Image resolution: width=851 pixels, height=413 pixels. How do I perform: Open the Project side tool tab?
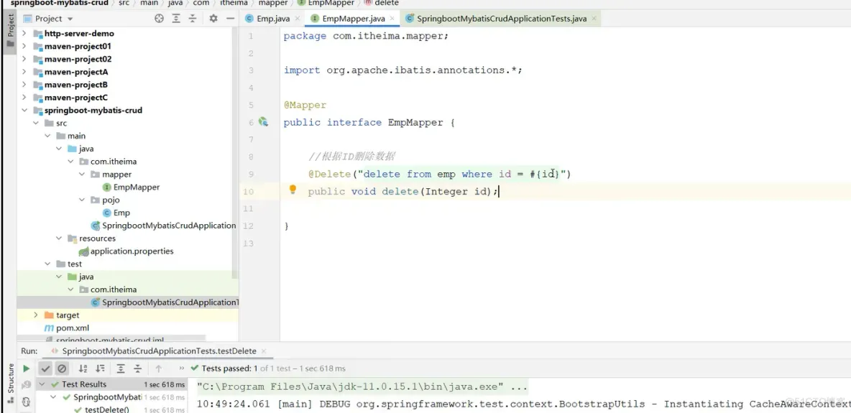(9, 30)
